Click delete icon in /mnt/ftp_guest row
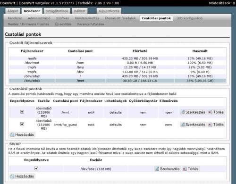236x184 pixels. pyautogui.click(x=210, y=125)
